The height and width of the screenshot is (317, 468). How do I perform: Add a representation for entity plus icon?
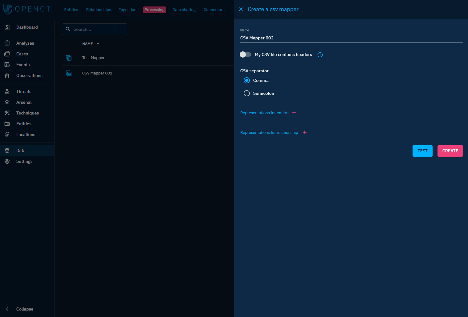point(294,113)
